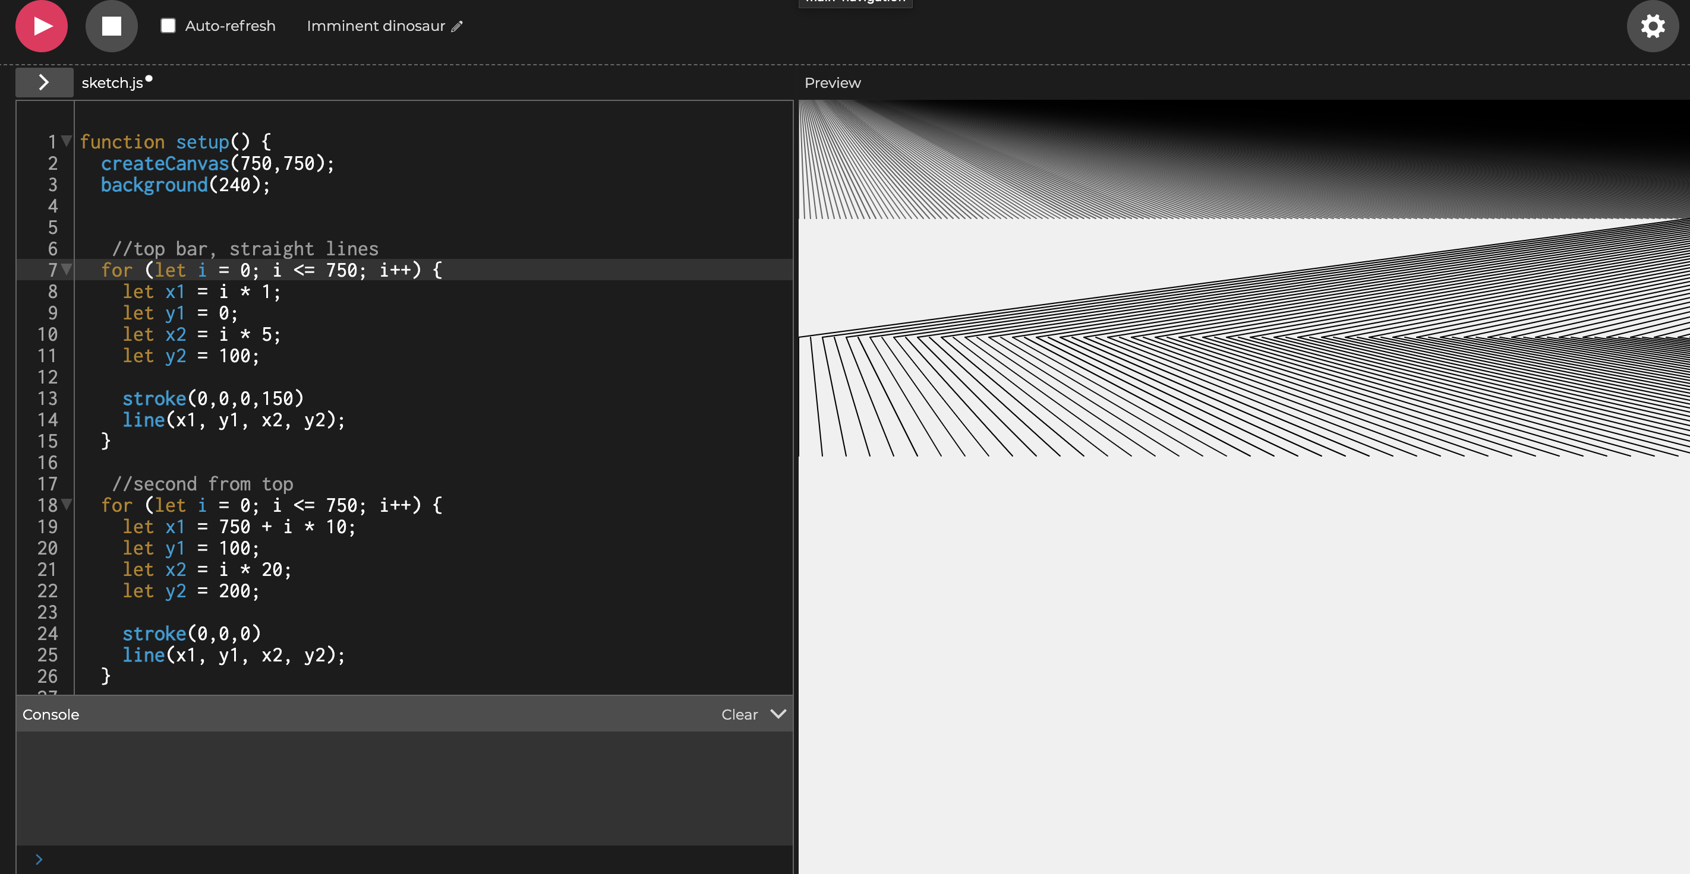Place cursor on background(240) line
Image resolution: width=1690 pixels, height=874 pixels.
[x=185, y=185]
